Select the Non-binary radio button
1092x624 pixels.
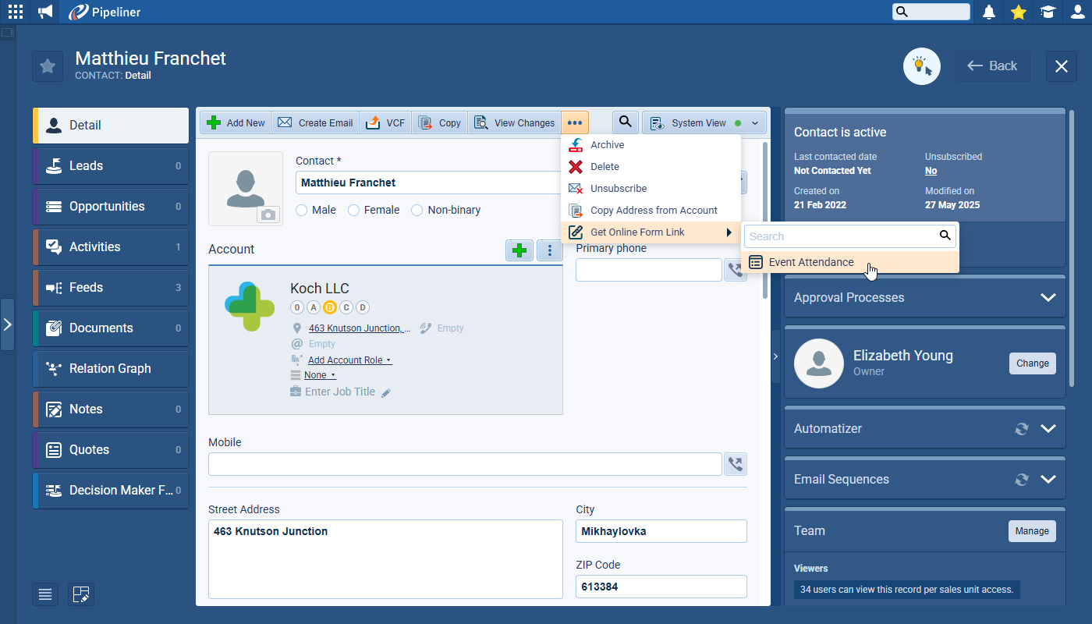pyautogui.click(x=417, y=210)
